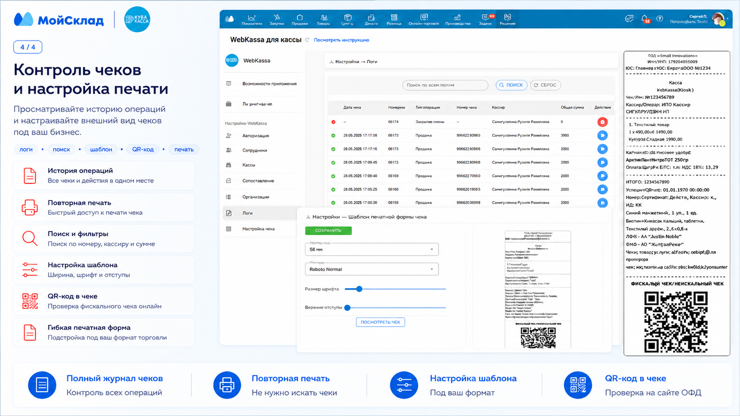Click the green СОХРАНИТЬ button
740x416 pixels.
[x=328, y=230]
